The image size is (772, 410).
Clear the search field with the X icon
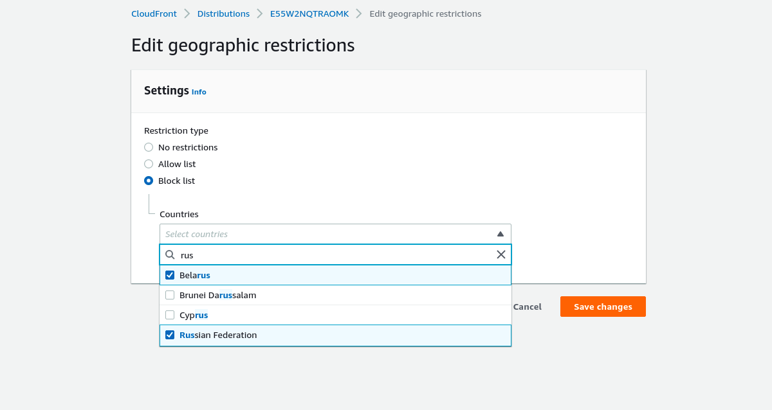pyautogui.click(x=501, y=254)
